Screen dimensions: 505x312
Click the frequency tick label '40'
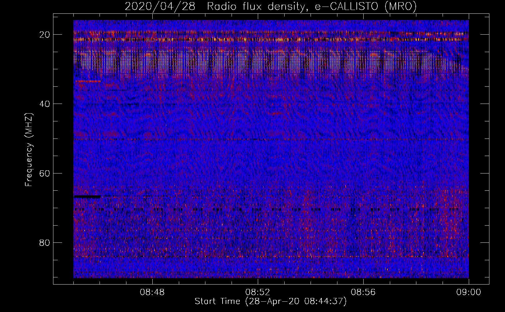click(x=45, y=104)
